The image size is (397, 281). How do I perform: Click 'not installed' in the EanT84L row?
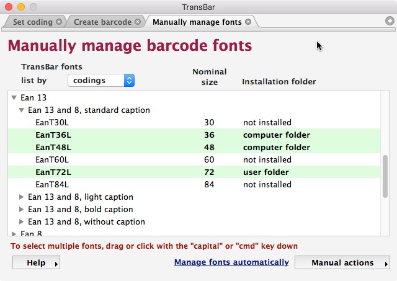pos(267,184)
